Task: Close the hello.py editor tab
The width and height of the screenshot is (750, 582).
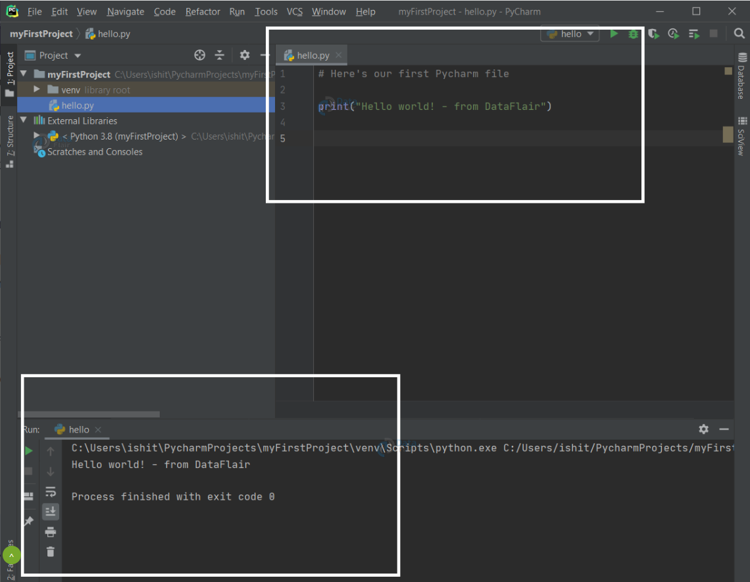Action: pos(339,55)
